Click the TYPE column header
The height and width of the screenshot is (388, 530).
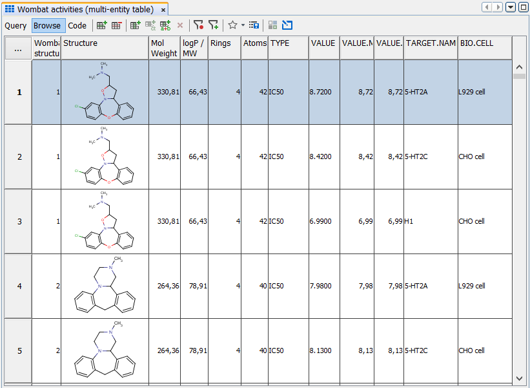point(287,43)
